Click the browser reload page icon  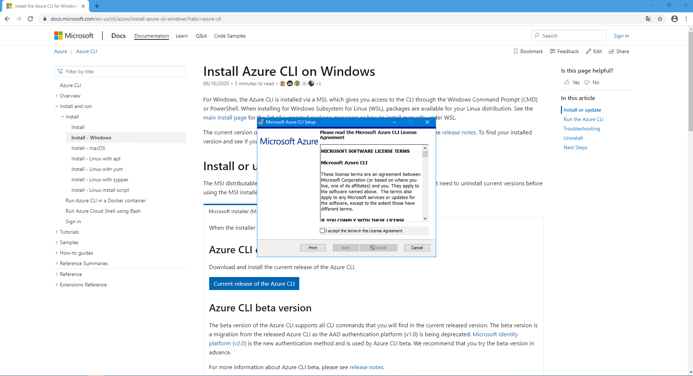[30, 19]
